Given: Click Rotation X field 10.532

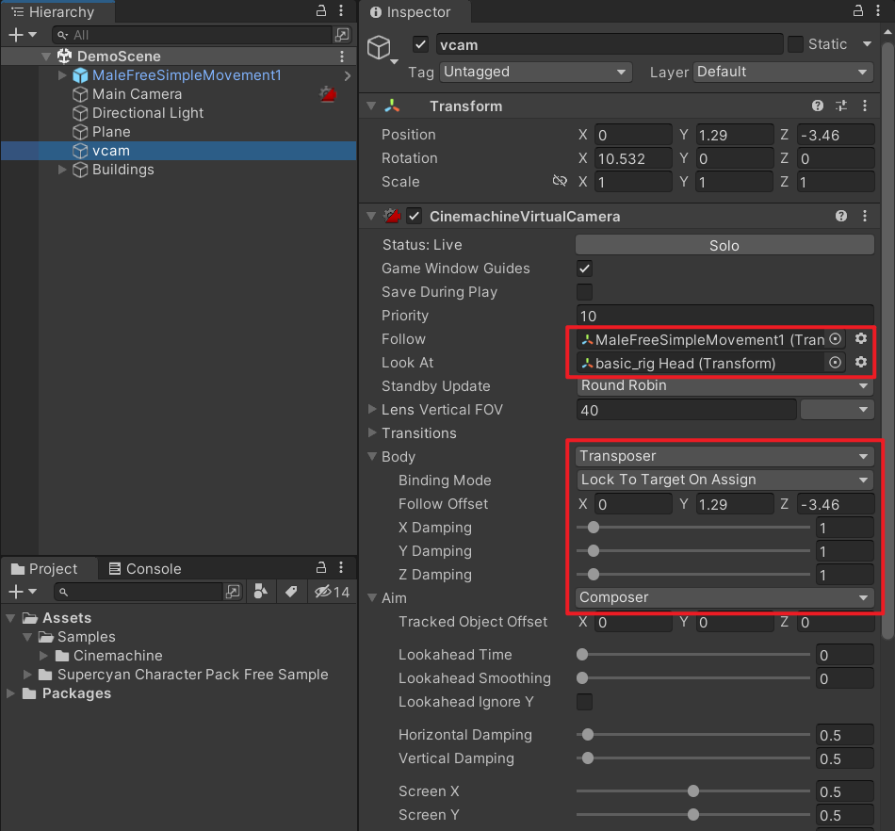Looking at the screenshot, I should [x=633, y=158].
